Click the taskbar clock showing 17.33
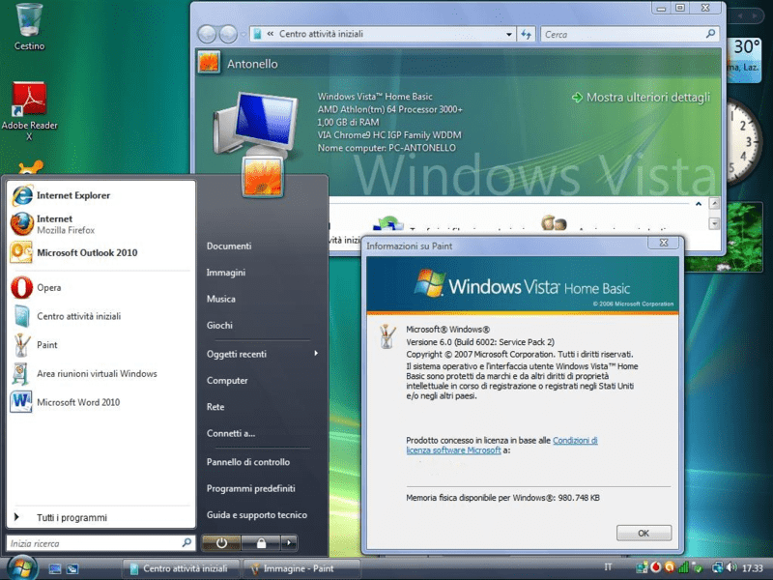 pos(753,568)
